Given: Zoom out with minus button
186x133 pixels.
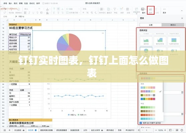Looking at the screenshot, I should (156, 130).
